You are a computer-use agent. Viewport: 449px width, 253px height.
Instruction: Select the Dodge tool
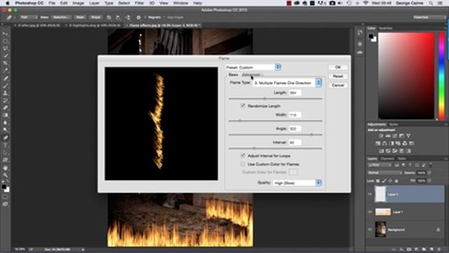[x=5, y=130]
